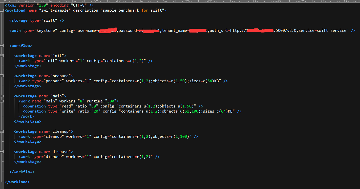This screenshot has height=189, width=360.
Task: Collapse the work name="main" fold marker
Action: (2, 101)
